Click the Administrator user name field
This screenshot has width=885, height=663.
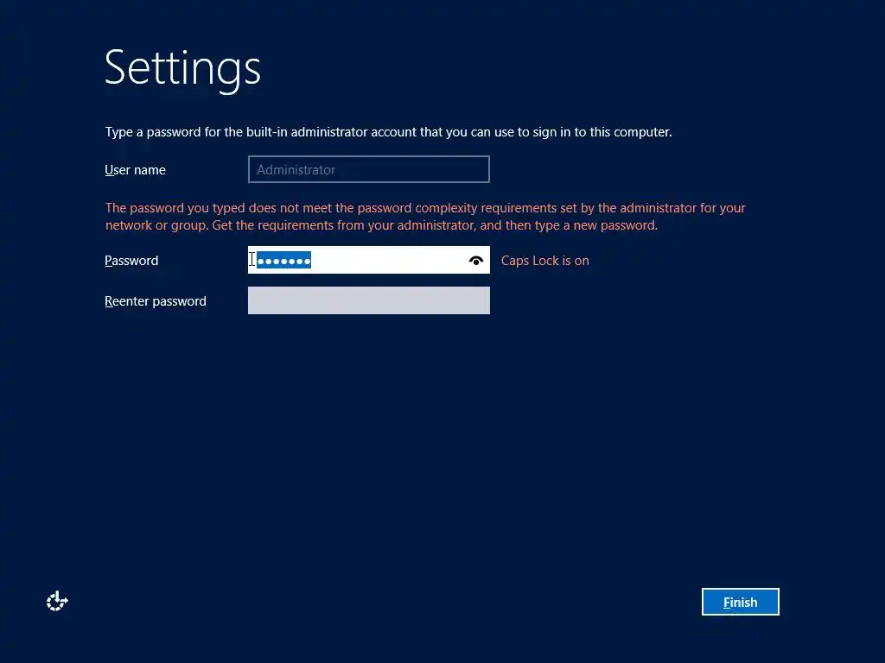[368, 169]
